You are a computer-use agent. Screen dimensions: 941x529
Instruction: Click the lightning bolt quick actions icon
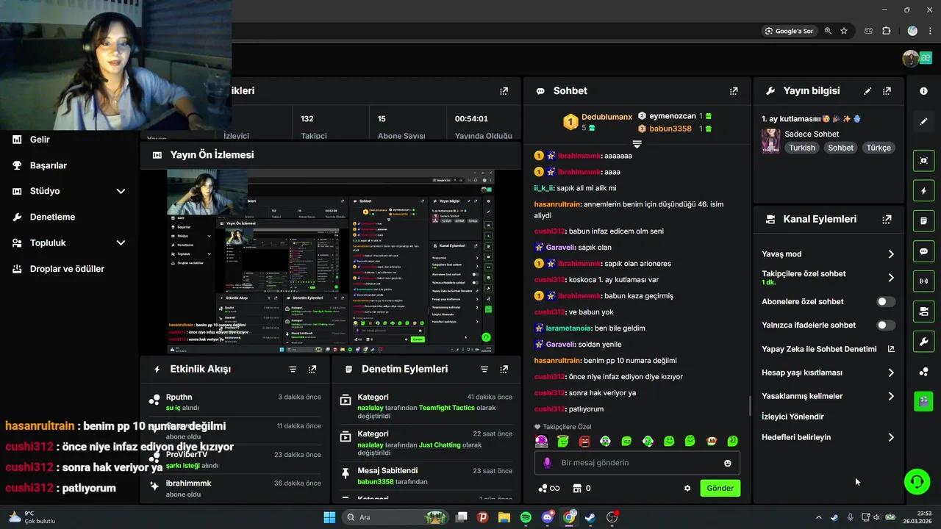point(923,191)
